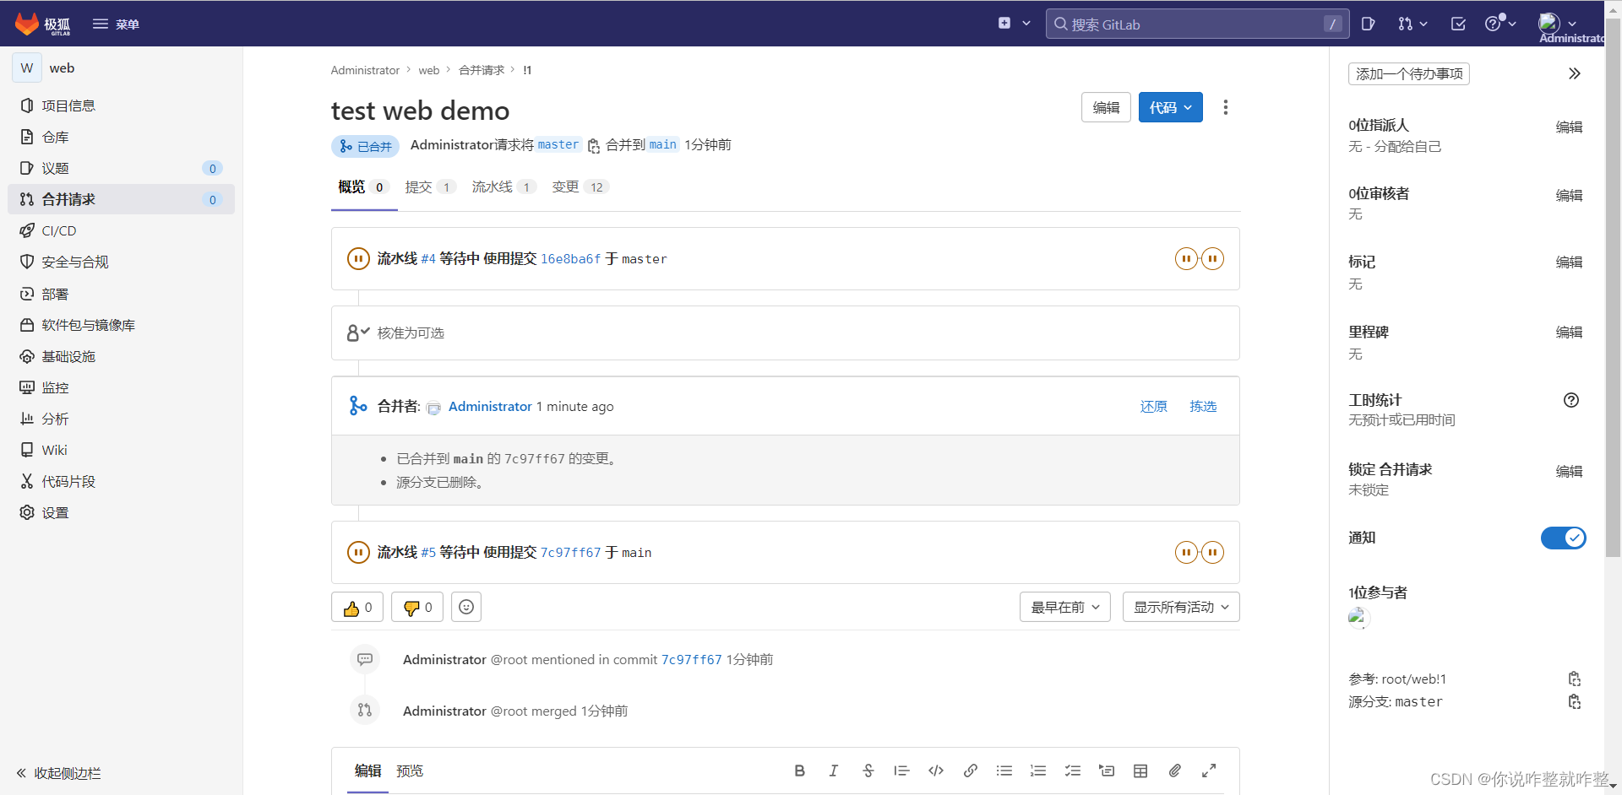
Task: Open issues icon in top bar
Action: click(x=1369, y=24)
